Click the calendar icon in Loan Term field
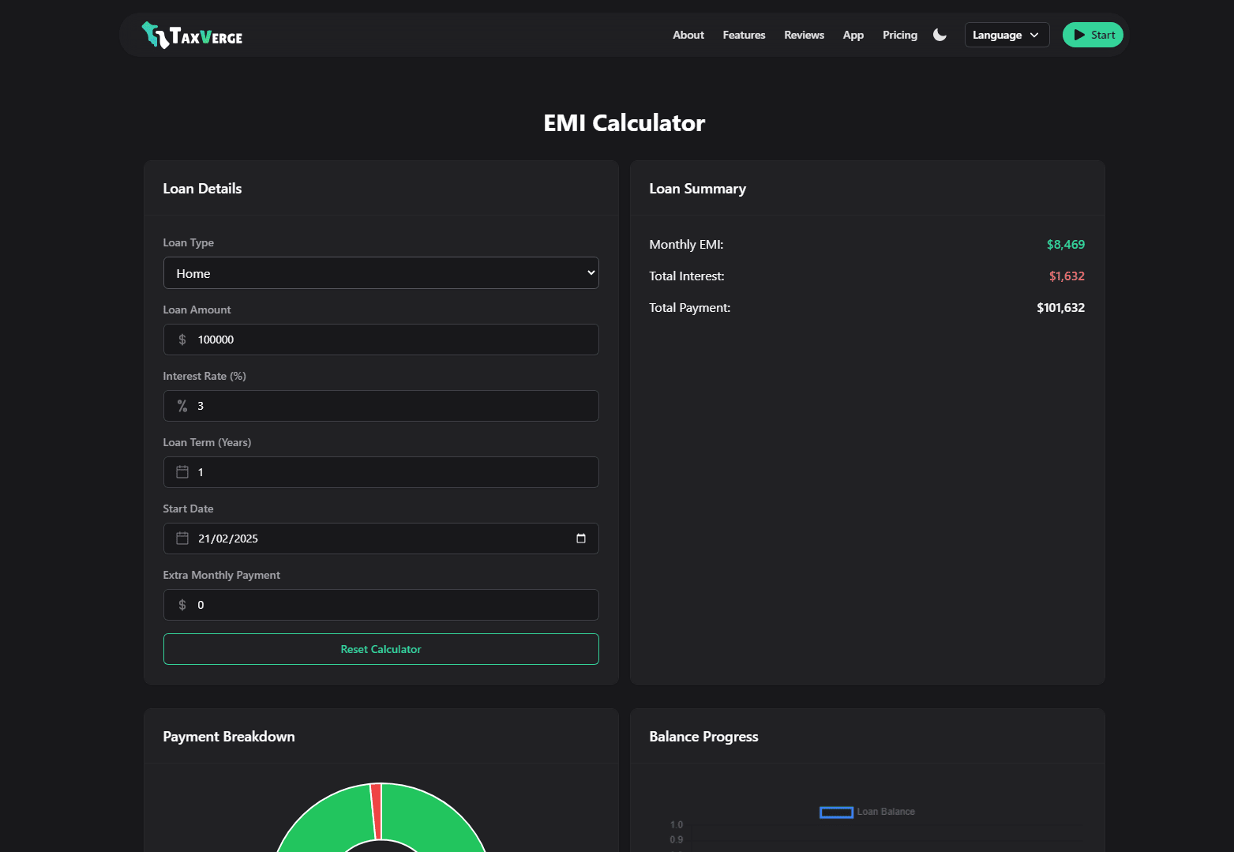Screen dimensions: 1234x852 [x=182, y=472]
